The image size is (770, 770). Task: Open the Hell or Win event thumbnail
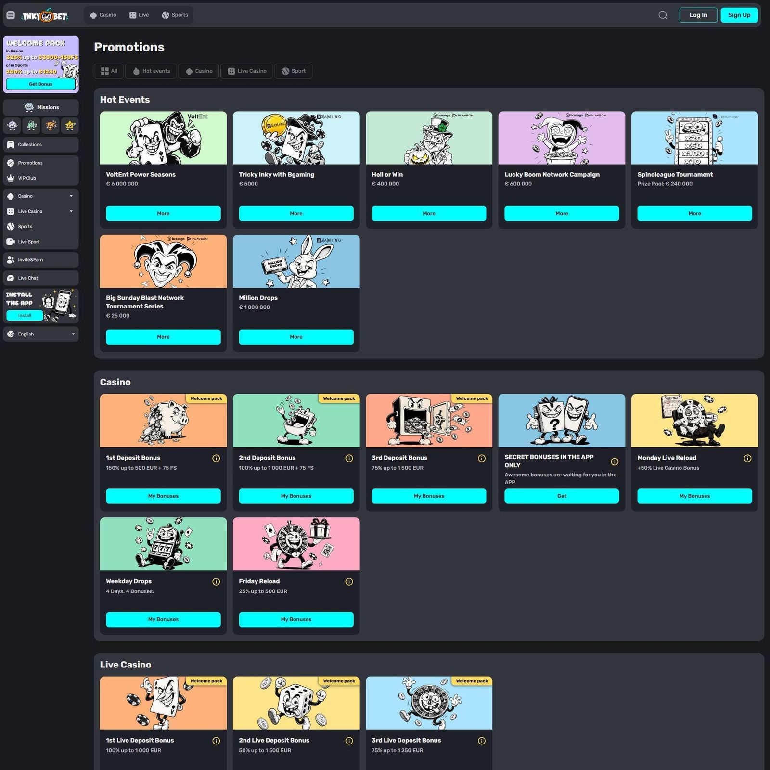click(429, 138)
